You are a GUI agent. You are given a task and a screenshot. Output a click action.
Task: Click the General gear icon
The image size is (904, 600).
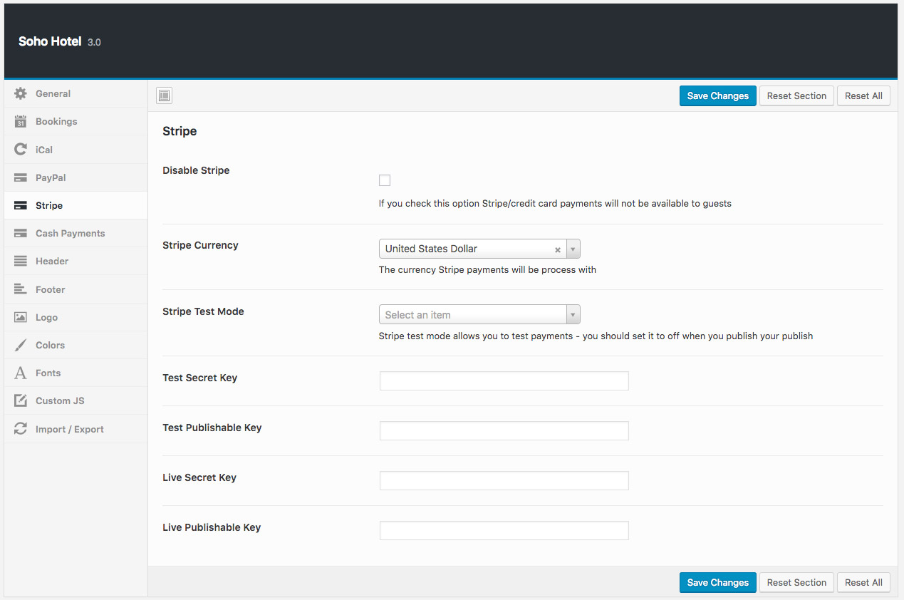point(21,93)
